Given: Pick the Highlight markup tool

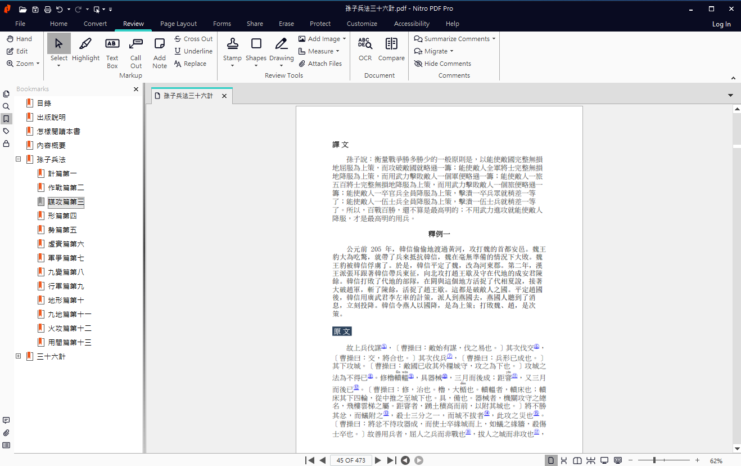Looking at the screenshot, I should click(85, 50).
